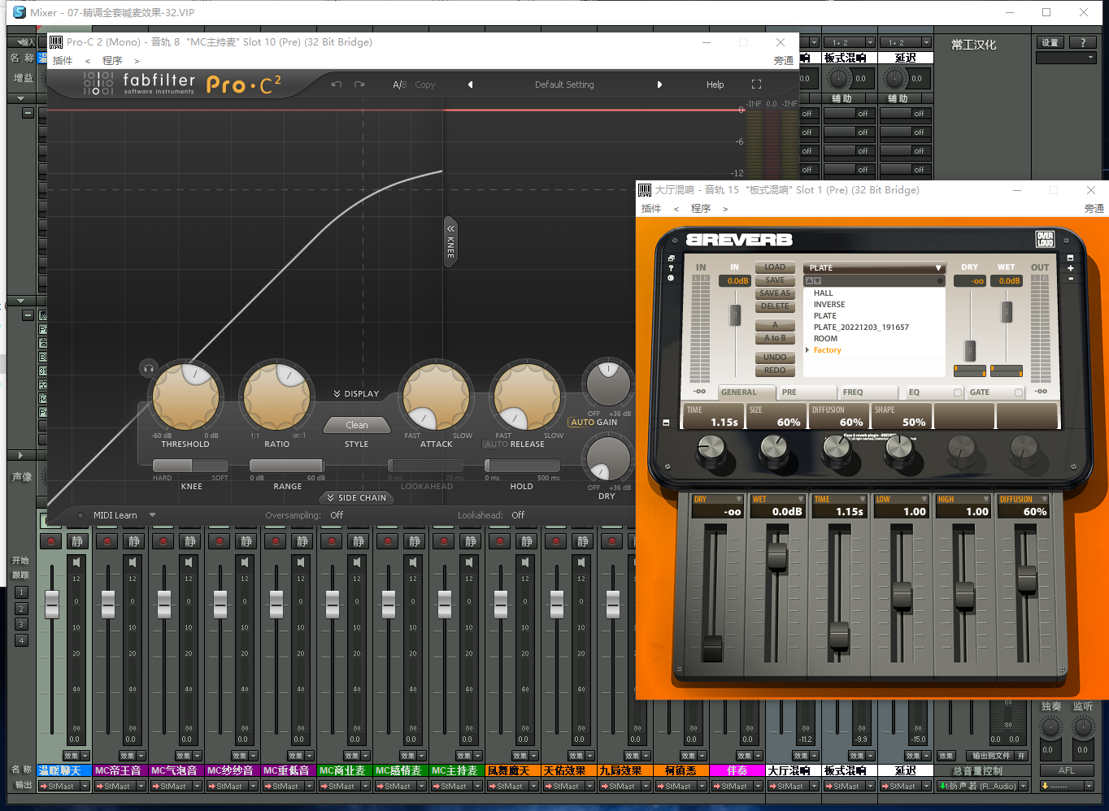Click the A to B button

pos(775,338)
